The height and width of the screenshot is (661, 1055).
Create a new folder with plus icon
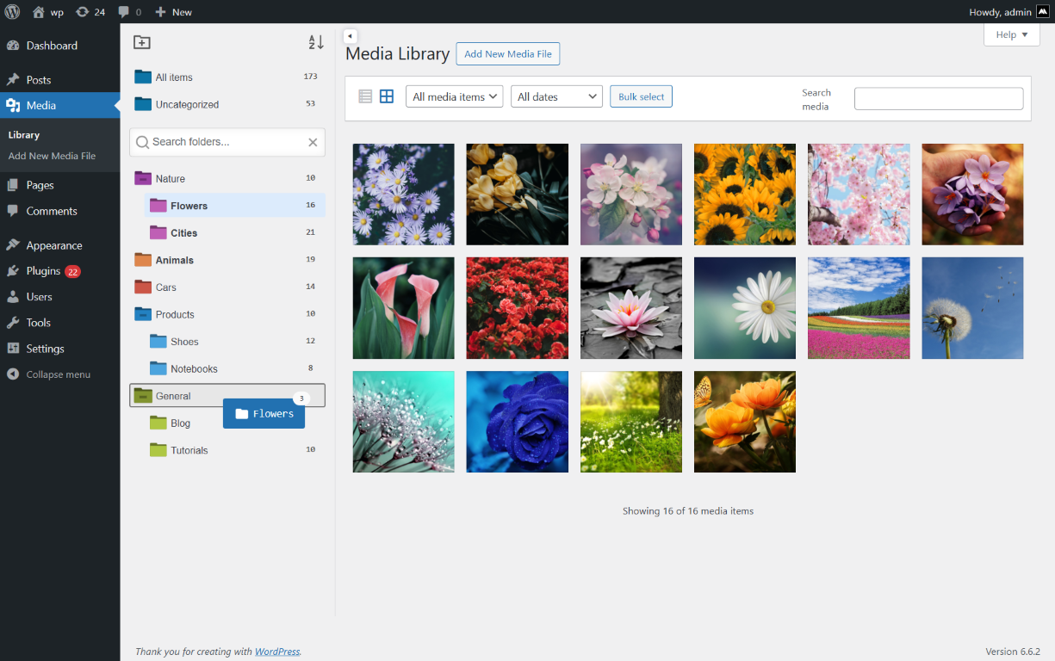tap(142, 42)
